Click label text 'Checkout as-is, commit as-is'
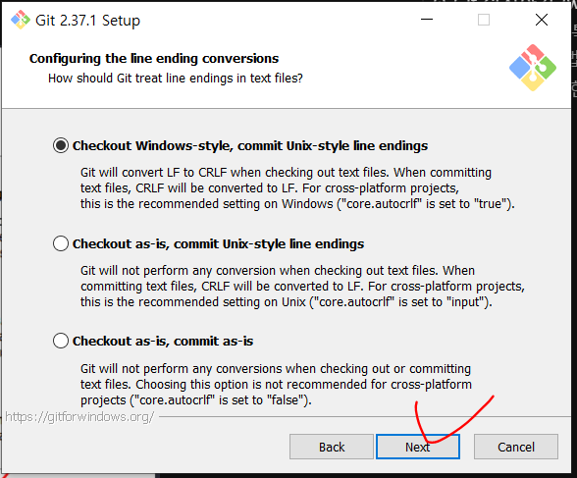Screen dimensions: 577x478 click(163, 342)
